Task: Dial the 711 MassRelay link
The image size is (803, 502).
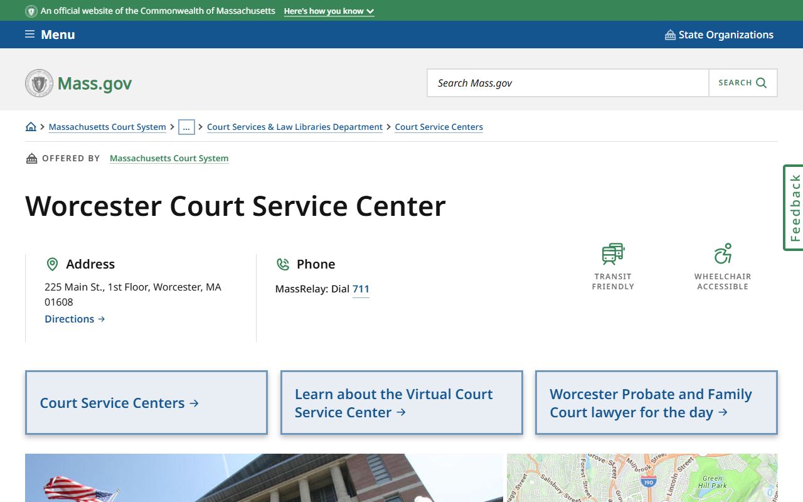Action: 361,289
